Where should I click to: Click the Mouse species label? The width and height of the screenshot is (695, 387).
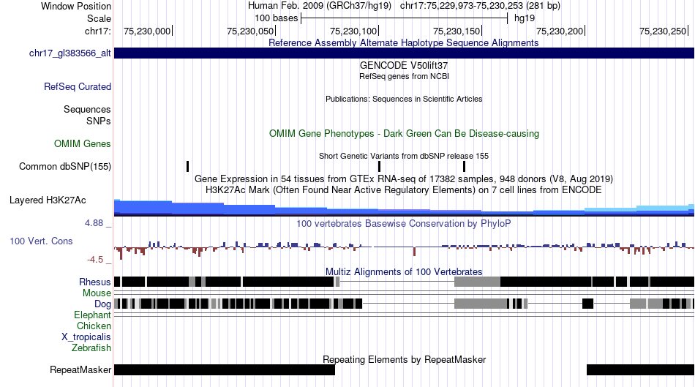coord(97,293)
